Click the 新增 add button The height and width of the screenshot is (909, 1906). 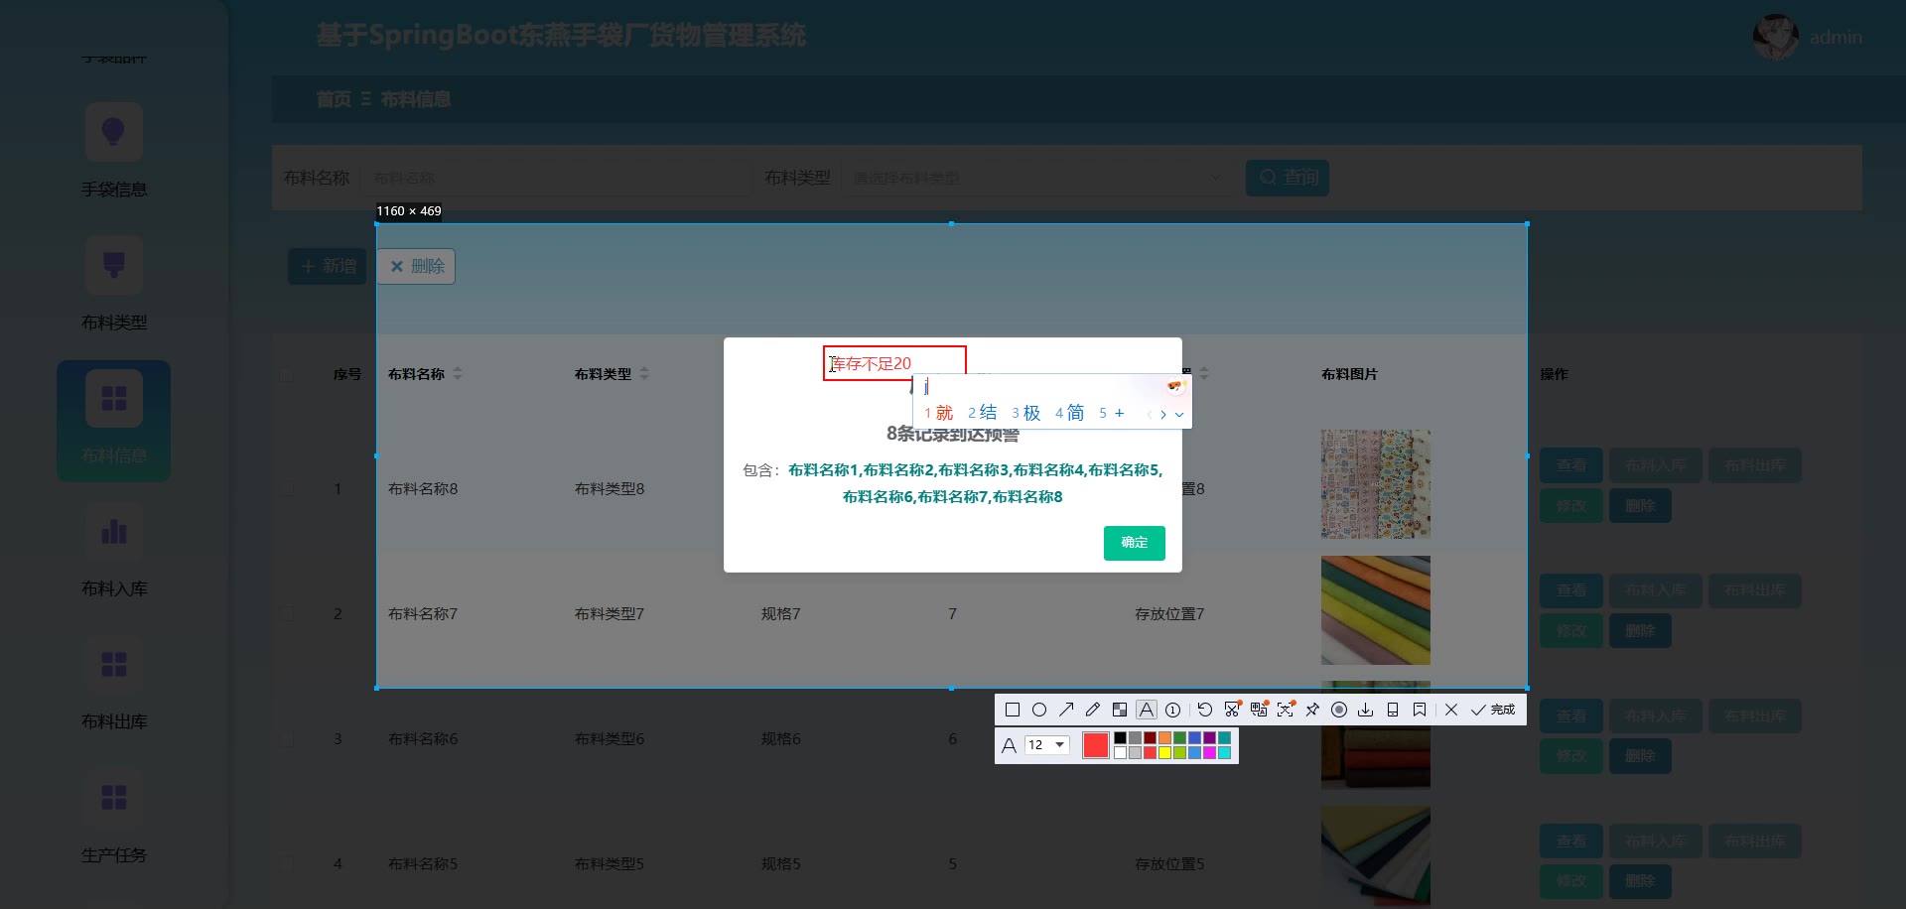(328, 266)
